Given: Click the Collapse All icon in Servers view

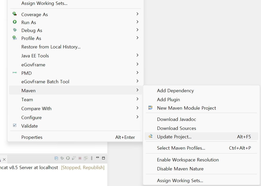Looking at the screenshot, I should [56, 158].
